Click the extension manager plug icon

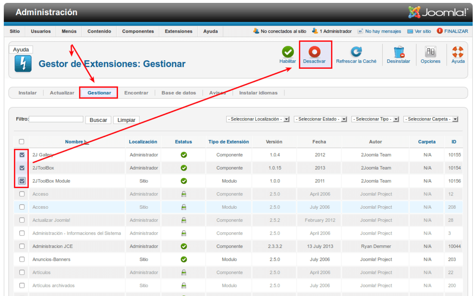[23, 64]
